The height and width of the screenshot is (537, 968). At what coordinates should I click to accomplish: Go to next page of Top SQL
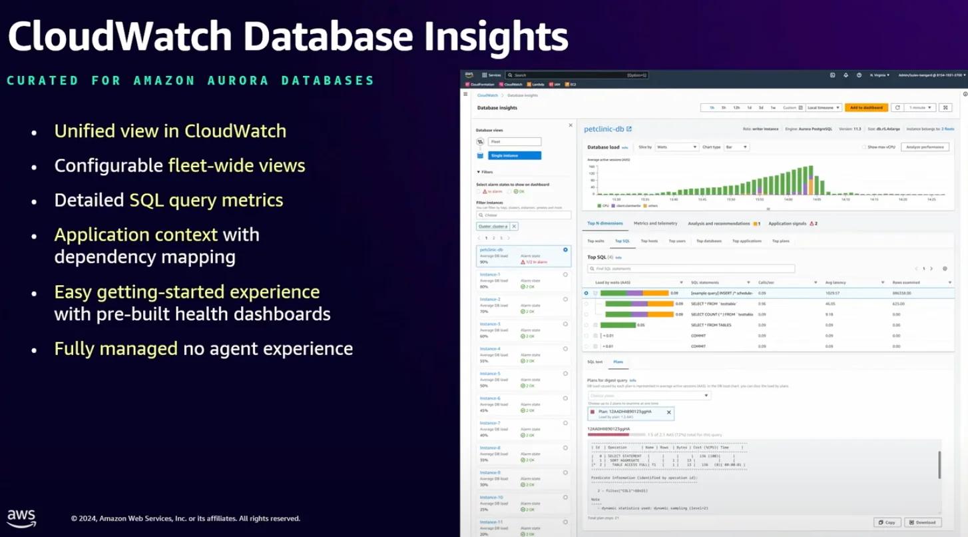tap(931, 268)
